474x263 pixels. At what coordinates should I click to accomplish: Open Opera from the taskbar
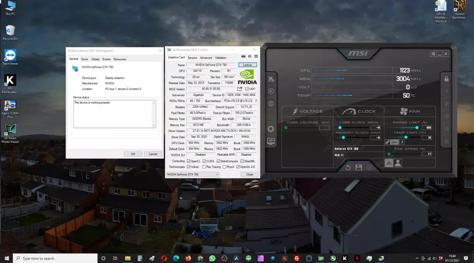[x=164, y=258]
